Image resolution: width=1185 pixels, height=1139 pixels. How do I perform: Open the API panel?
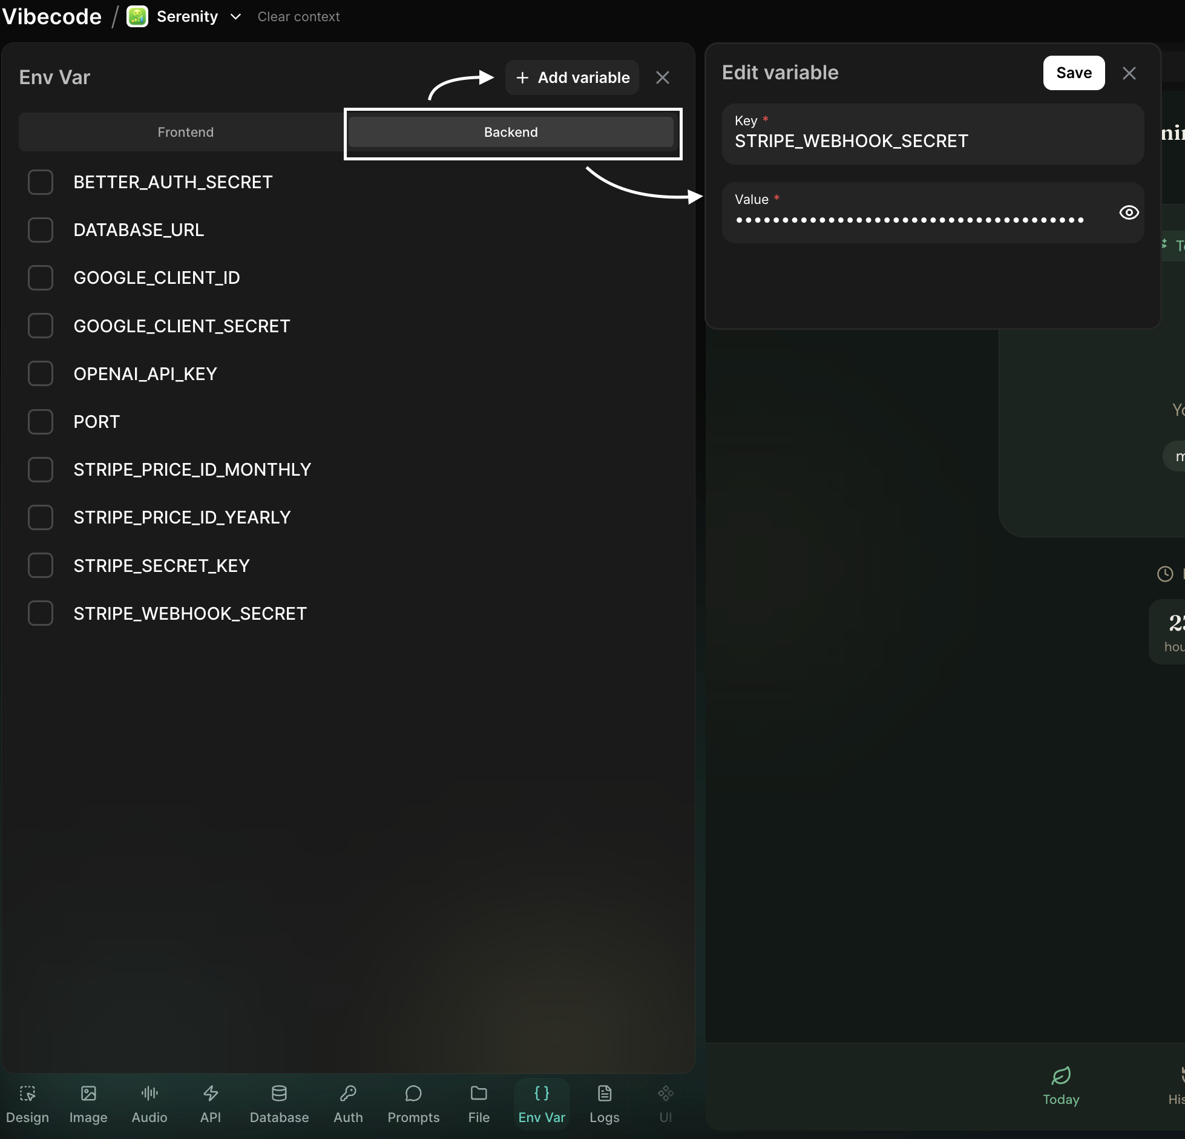210,1103
